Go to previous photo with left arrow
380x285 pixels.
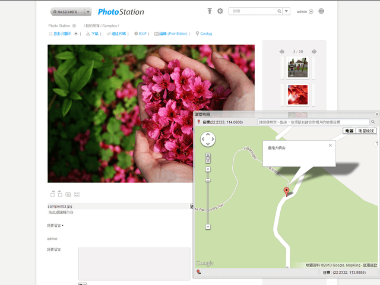click(x=281, y=52)
